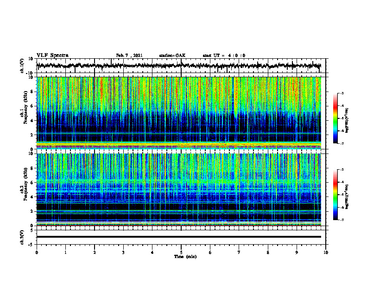Click the "5" tick on ch.3(V) axis
Viewport: 367px width, 283px height.
coord(32,230)
